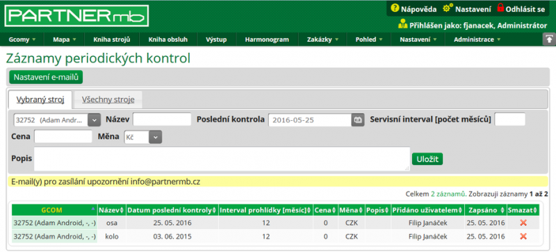Open Nápověda help icon

[395, 8]
